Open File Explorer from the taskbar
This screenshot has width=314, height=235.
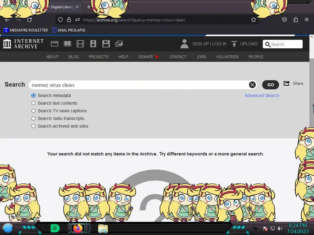103,228
